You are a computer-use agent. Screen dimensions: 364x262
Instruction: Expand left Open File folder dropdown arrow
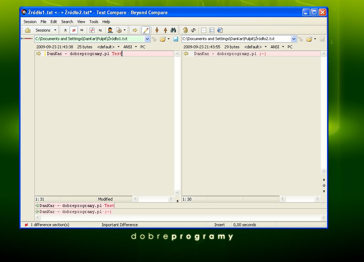point(168,39)
